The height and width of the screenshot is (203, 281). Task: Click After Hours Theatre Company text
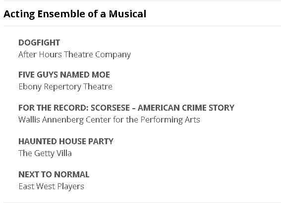point(74,54)
